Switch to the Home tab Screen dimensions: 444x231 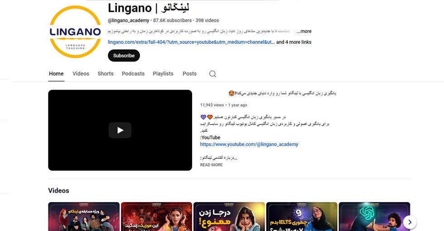(x=56, y=74)
